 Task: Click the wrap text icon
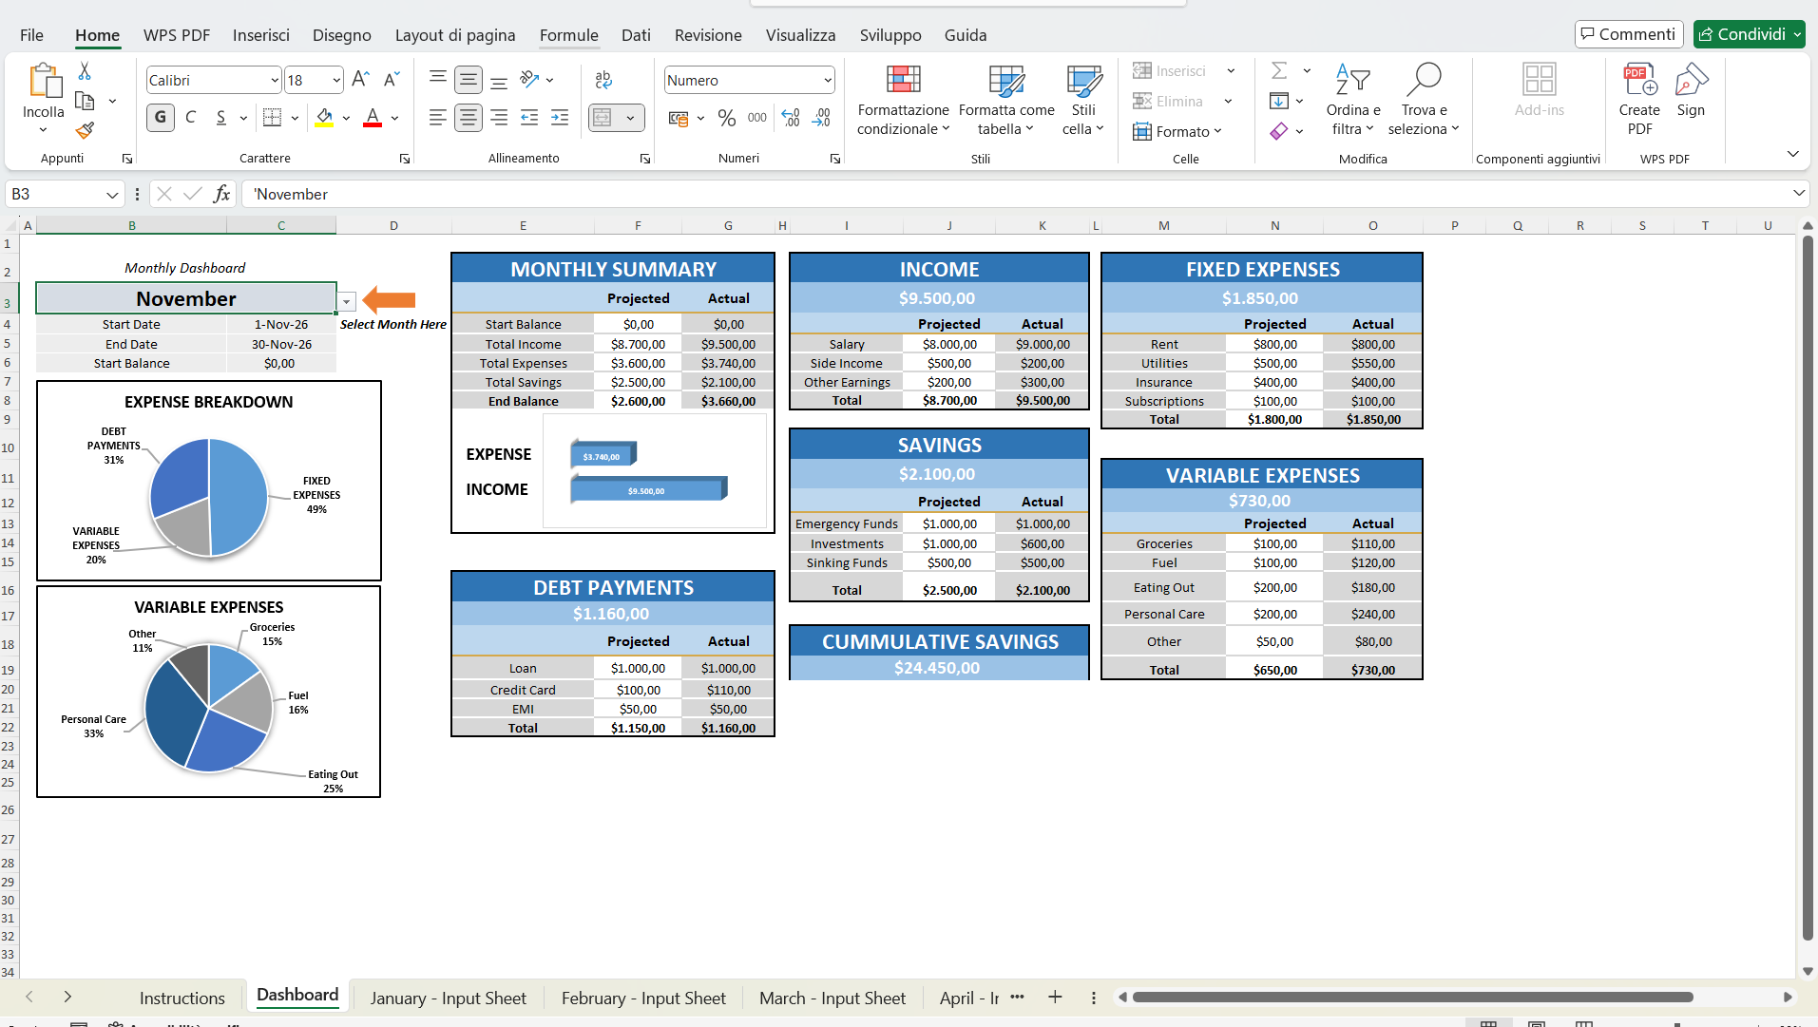603,80
